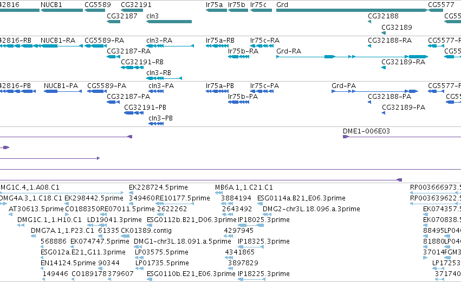
Task: Select EST label EK228724.5prime
Action: click(159, 187)
